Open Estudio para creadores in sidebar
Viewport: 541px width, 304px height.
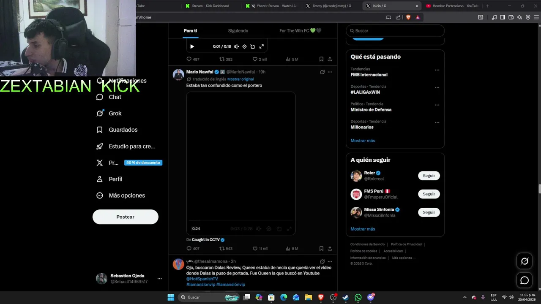[126, 146]
